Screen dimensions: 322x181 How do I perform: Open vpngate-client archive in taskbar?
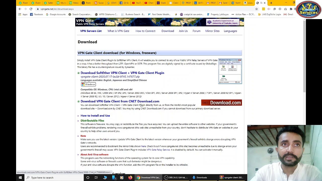231,177
